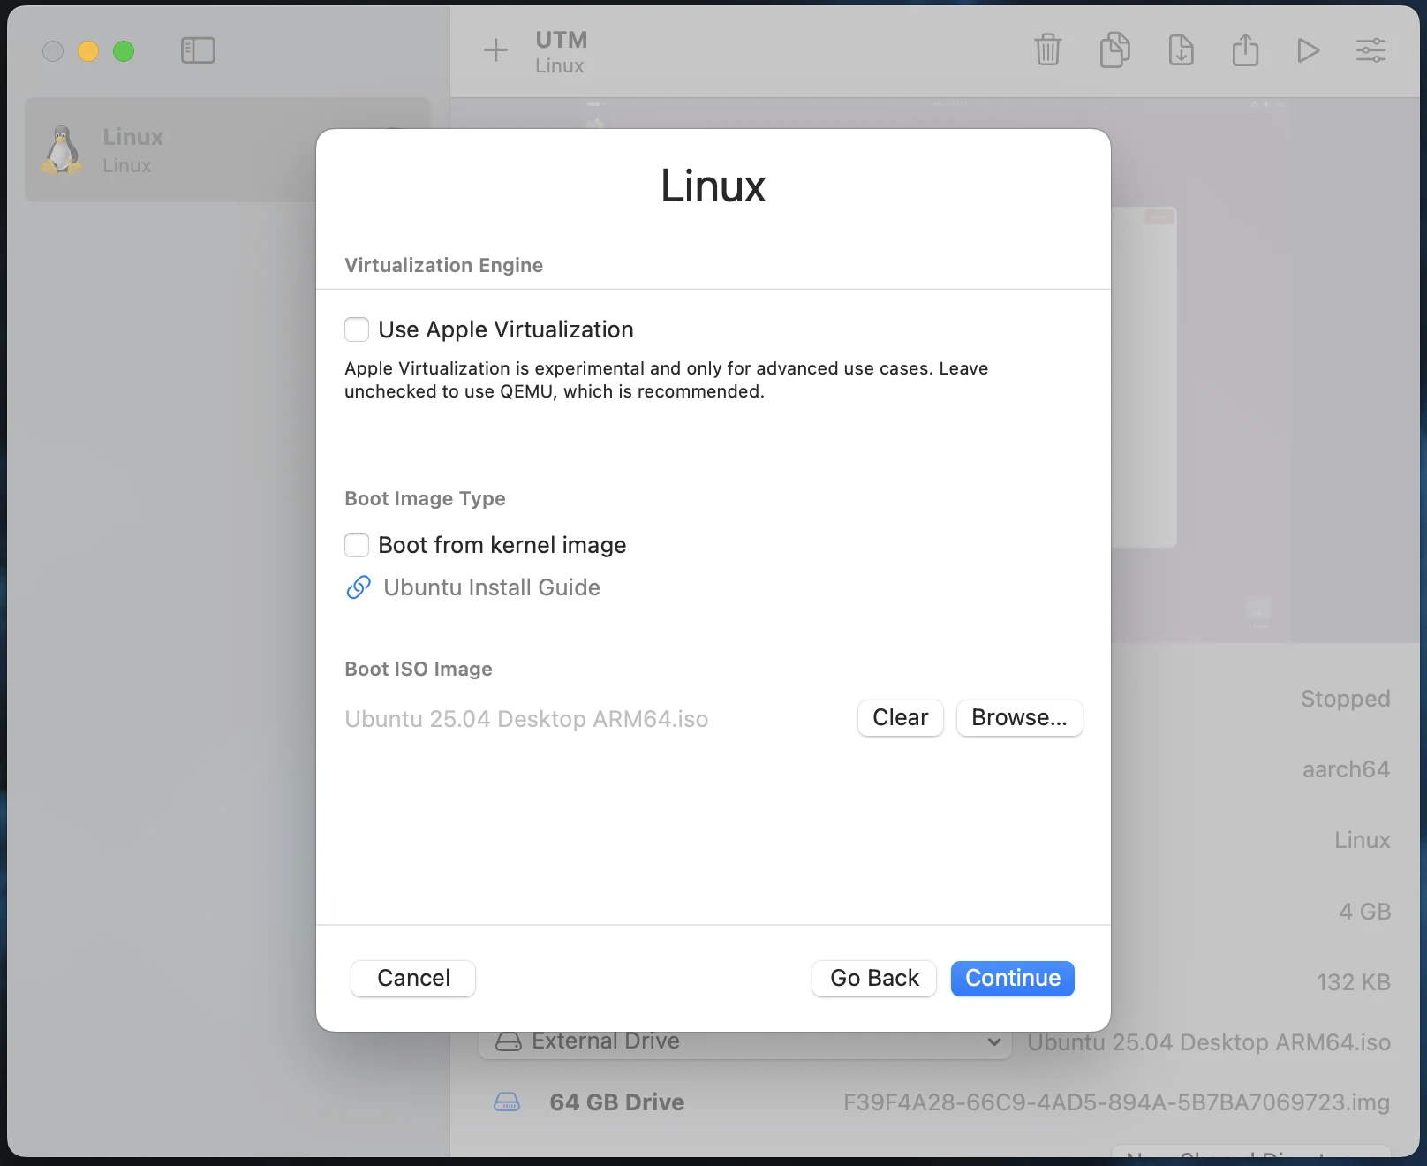The image size is (1427, 1166).
Task: Open VM settings via sliders icon
Action: point(1371,50)
